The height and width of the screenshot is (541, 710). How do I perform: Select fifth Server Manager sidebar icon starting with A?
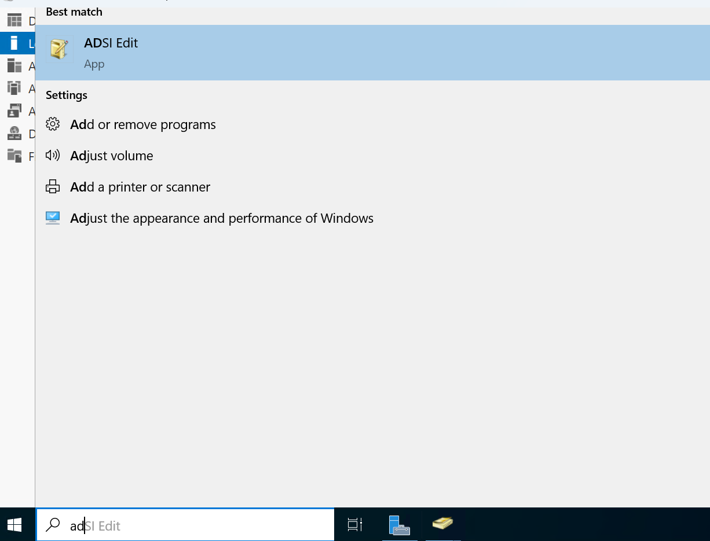tap(14, 111)
